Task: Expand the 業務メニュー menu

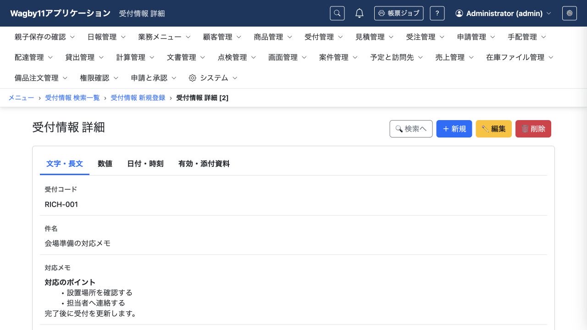Action: click(164, 37)
